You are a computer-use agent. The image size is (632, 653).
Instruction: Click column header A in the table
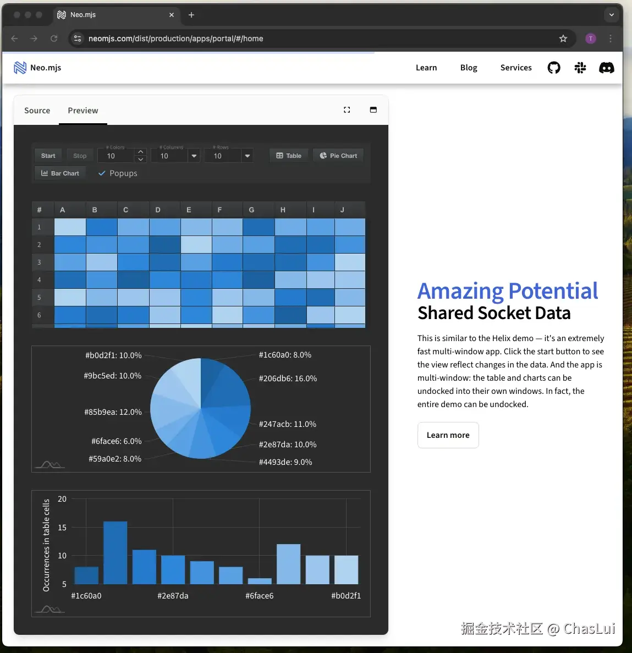pos(70,210)
